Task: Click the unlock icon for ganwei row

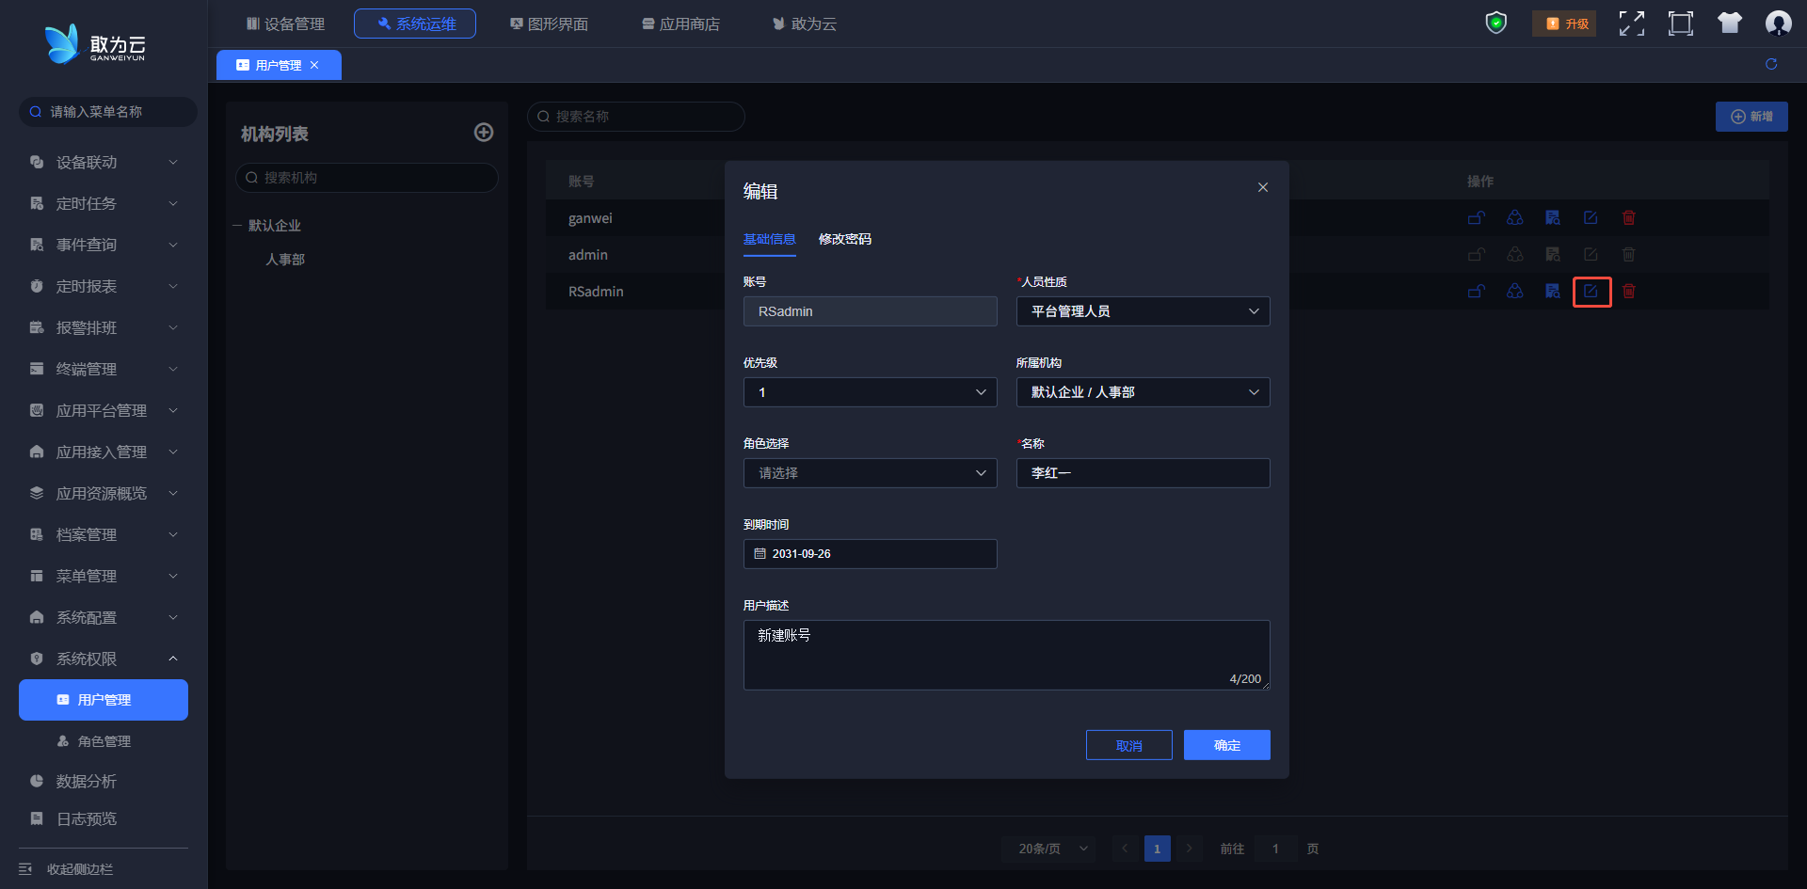Action: tap(1476, 218)
